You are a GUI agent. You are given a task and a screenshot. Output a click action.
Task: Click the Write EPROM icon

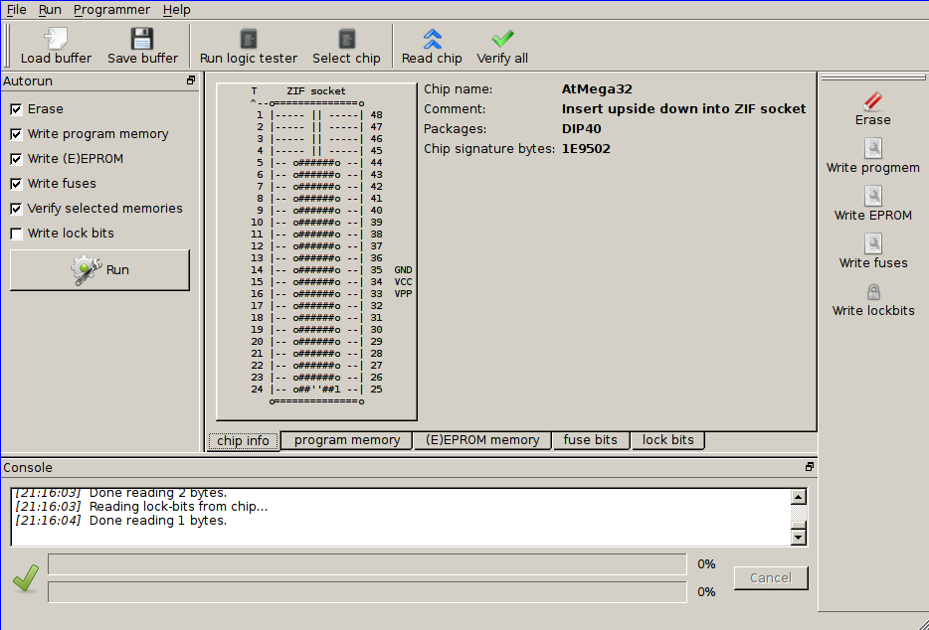click(x=872, y=196)
